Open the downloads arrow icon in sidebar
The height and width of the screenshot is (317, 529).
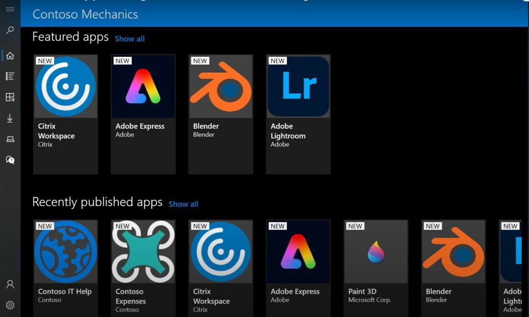[x=10, y=118]
